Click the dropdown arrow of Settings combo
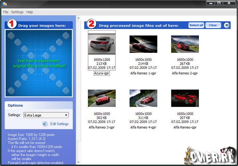238x166 pixels. pos(66,115)
